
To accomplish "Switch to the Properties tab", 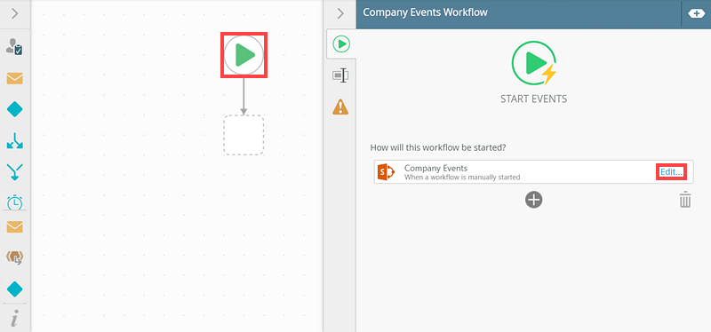I will [340, 75].
